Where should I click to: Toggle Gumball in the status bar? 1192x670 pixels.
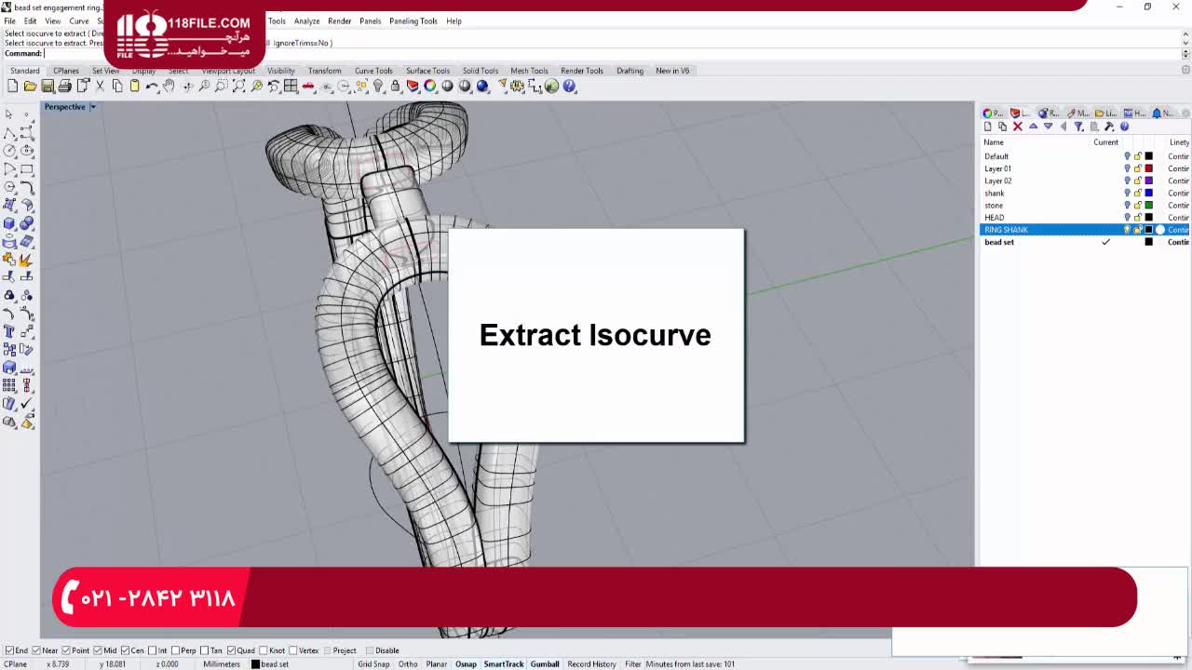(545, 664)
